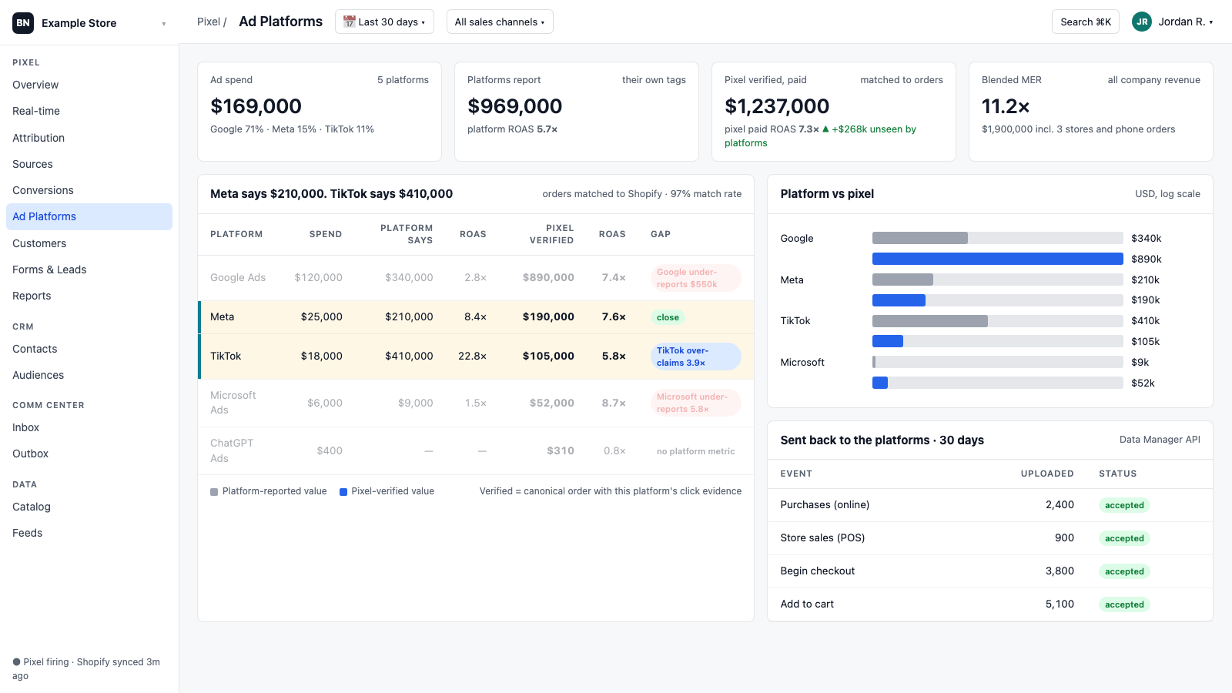Select Sources in the sidebar
The height and width of the screenshot is (693, 1232).
click(89, 164)
